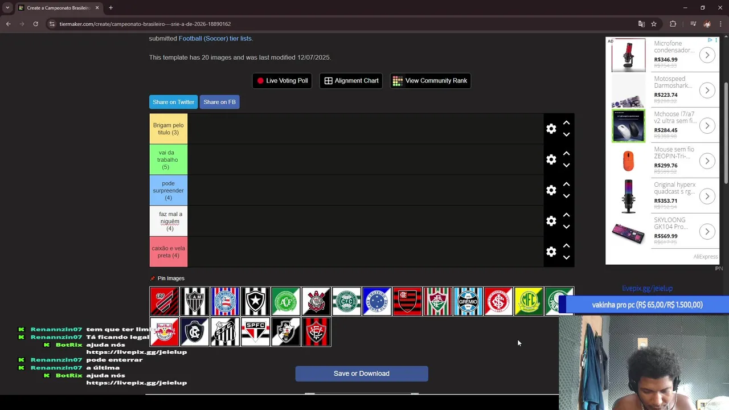This screenshot has width=729, height=410.
Task: Open the browser profile avatar
Action: point(707,24)
